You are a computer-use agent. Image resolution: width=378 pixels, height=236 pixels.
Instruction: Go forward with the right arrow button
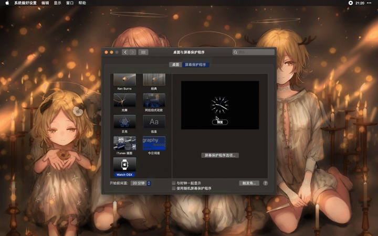pos(133,52)
